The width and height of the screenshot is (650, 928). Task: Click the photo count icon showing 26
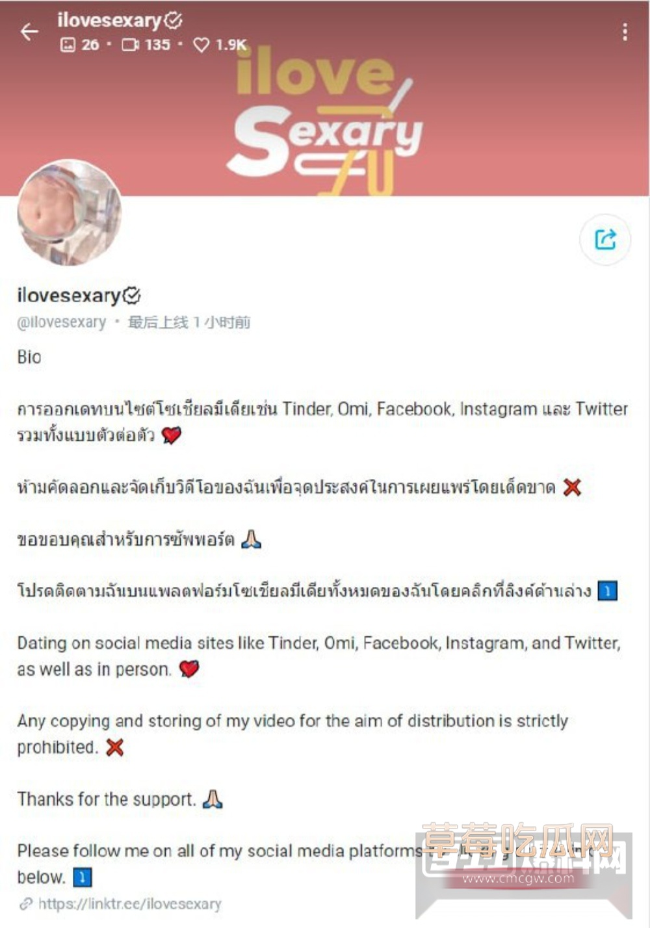pyautogui.click(x=68, y=45)
